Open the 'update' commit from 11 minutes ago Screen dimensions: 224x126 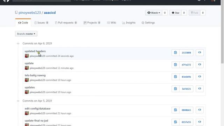[x=29, y=63]
